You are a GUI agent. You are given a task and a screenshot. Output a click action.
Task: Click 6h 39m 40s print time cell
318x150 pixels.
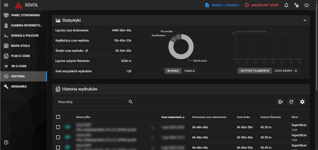pyautogui.click(x=245, y=137)
